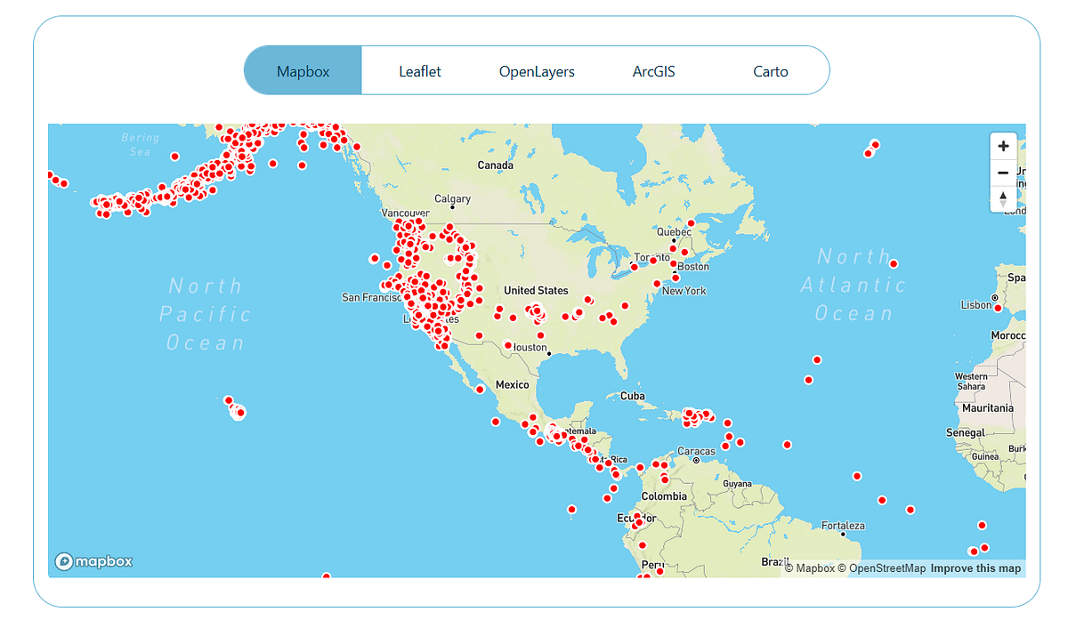The image size is (1068, 628).
Task: Click the Mapbox logo
Action: (x=93, y=560)
